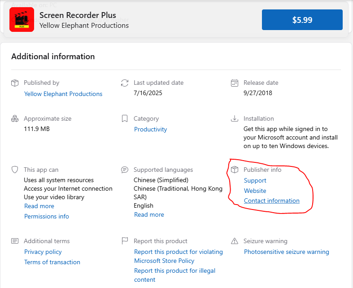Image resolution: width=353 pixels, height=288 pixels.
Task: Click the Publisher info box icon
Action: pos(234,170)
